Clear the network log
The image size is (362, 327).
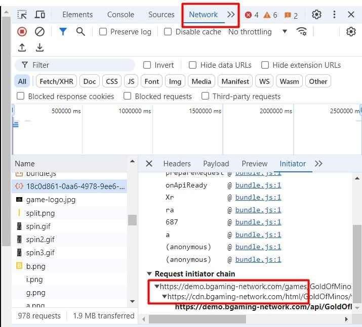[x=39, y=32]
